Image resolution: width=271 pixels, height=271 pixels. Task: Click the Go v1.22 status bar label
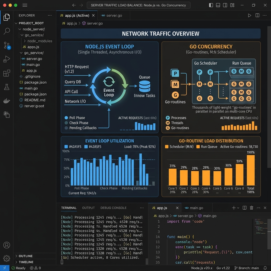pyautogui.click(x=223, y=268)
